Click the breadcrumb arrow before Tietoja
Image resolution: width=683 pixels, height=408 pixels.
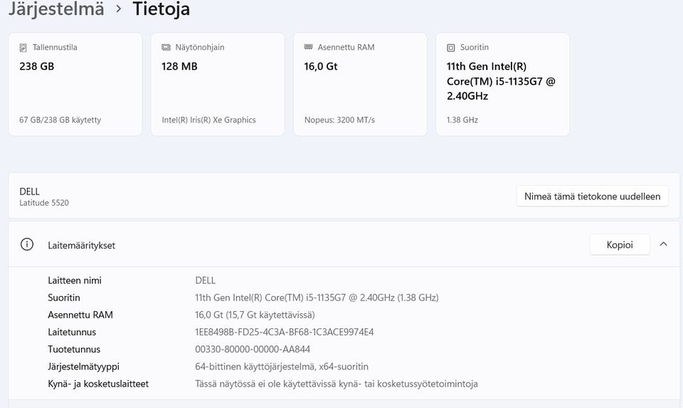pos(118,9)
